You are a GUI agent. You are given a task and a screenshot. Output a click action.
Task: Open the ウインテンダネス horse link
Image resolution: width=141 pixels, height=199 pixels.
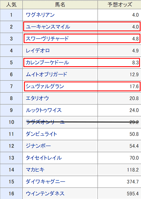pos(45,194)
